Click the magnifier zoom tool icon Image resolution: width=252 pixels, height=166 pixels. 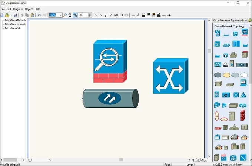click(x=65, y=15)
